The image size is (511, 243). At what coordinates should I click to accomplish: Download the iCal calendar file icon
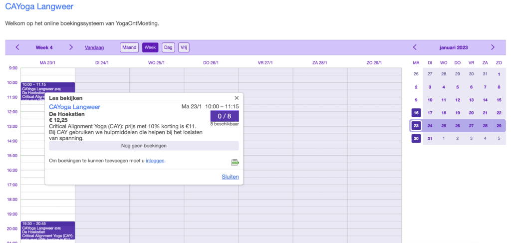coord(235,162)
